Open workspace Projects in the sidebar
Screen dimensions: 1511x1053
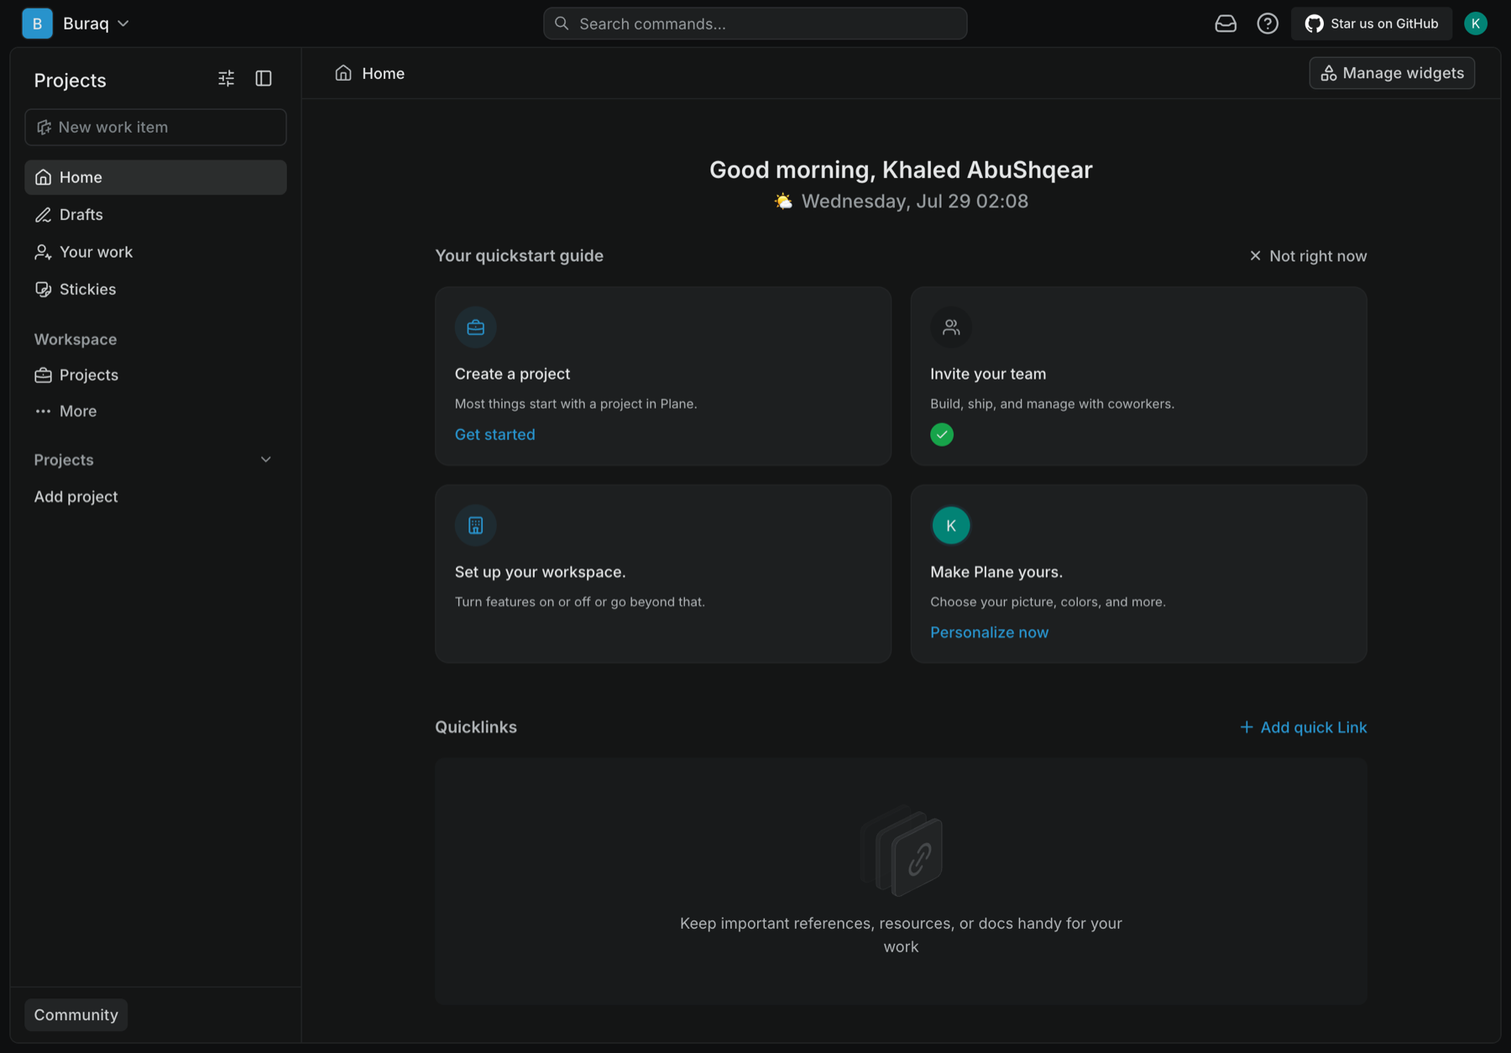(155, 375)
